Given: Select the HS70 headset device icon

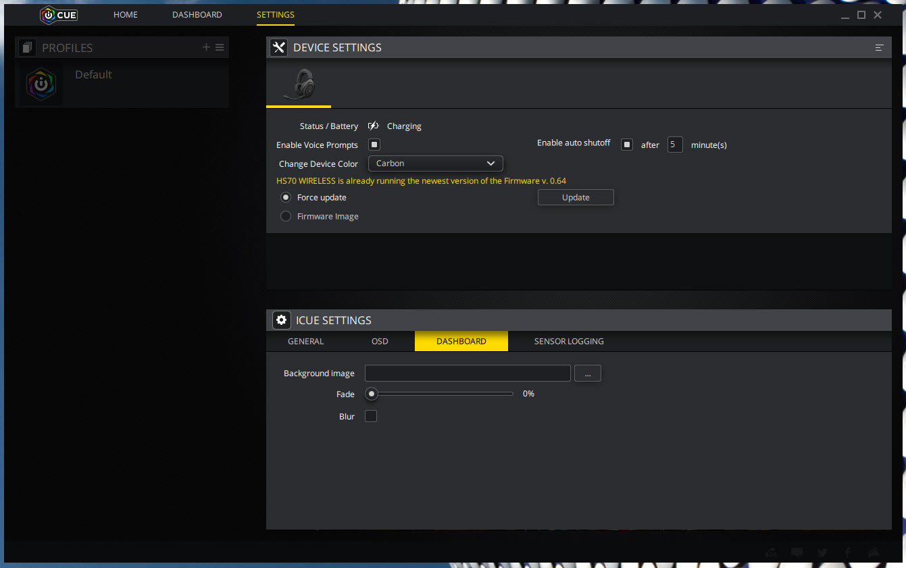Looking at the screenshot, I should [299, 85].
